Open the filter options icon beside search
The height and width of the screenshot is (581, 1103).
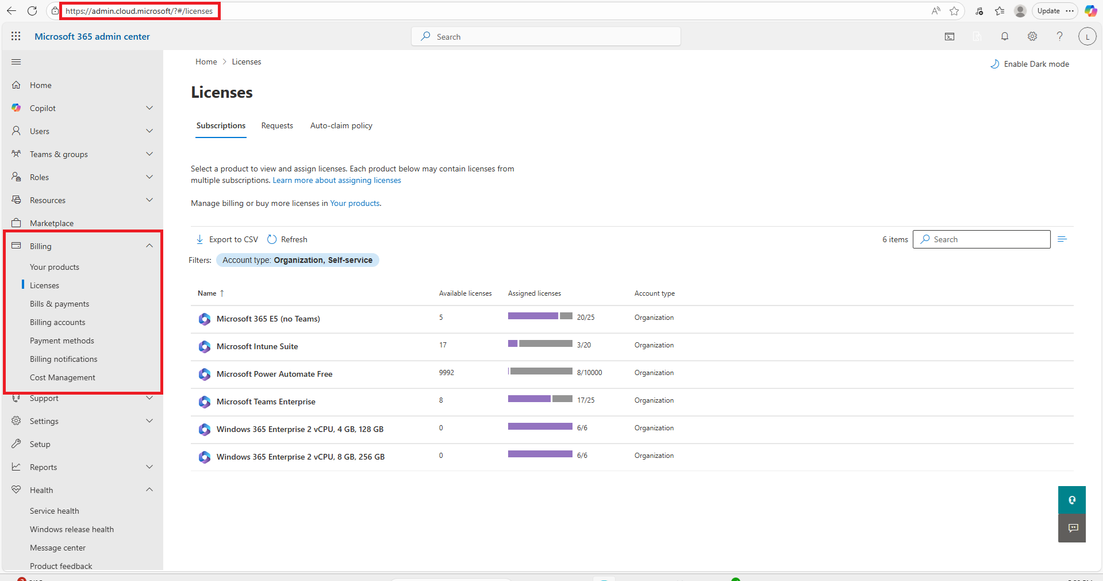click(1062, 239)
